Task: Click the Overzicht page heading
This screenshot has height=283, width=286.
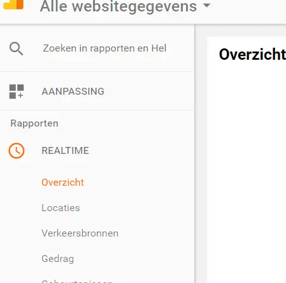Action: point(252,55)
